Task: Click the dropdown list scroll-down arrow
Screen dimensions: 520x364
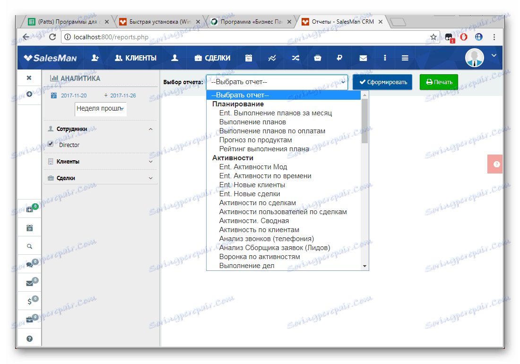Action: coord(365,266)
